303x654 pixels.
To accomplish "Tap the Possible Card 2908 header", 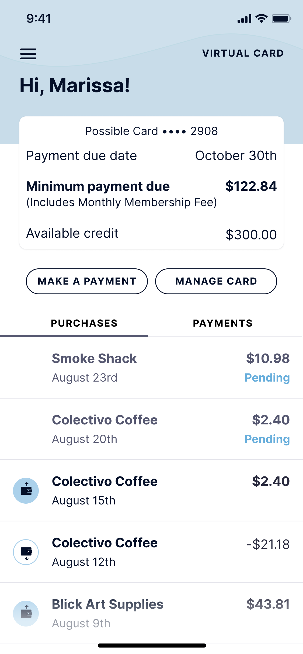I will click(151, 131).
